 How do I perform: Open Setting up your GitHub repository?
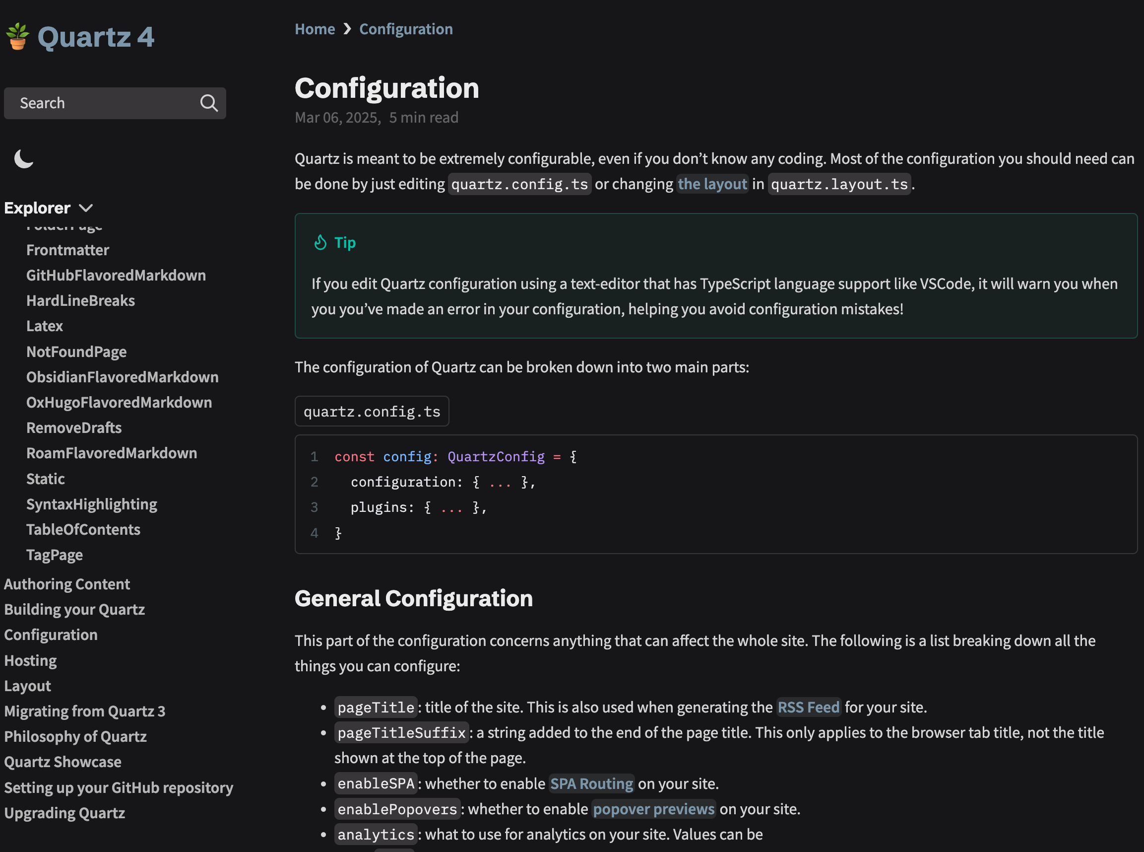(x=119, y=787)
